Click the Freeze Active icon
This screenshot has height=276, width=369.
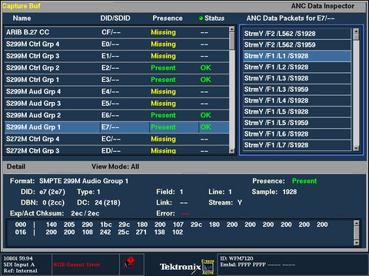pyautogui.click(x=208, y=267)
